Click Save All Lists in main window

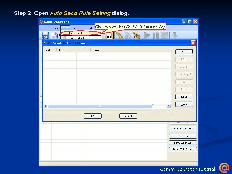click(183, 149)
